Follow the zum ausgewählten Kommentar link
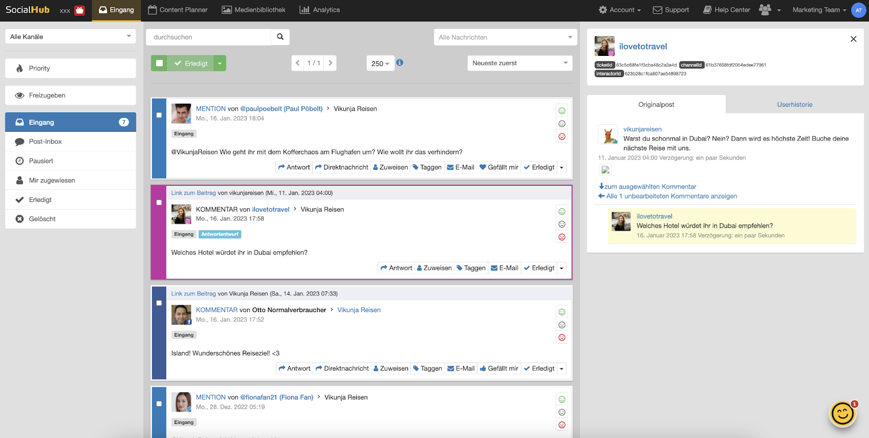869x438 pixels. pyautogui.click(x=647, y=187)
